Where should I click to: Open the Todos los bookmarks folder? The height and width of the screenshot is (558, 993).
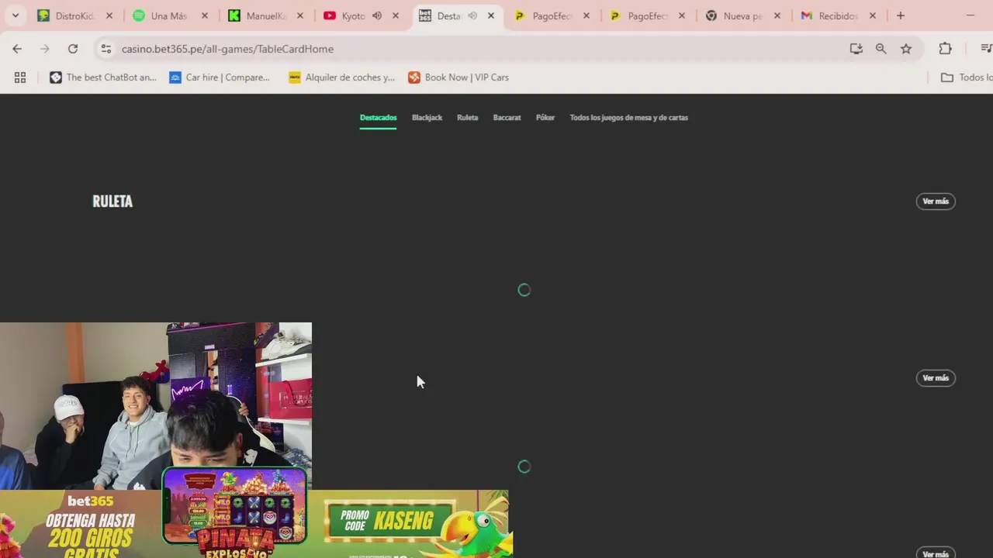tap(967, 77)
